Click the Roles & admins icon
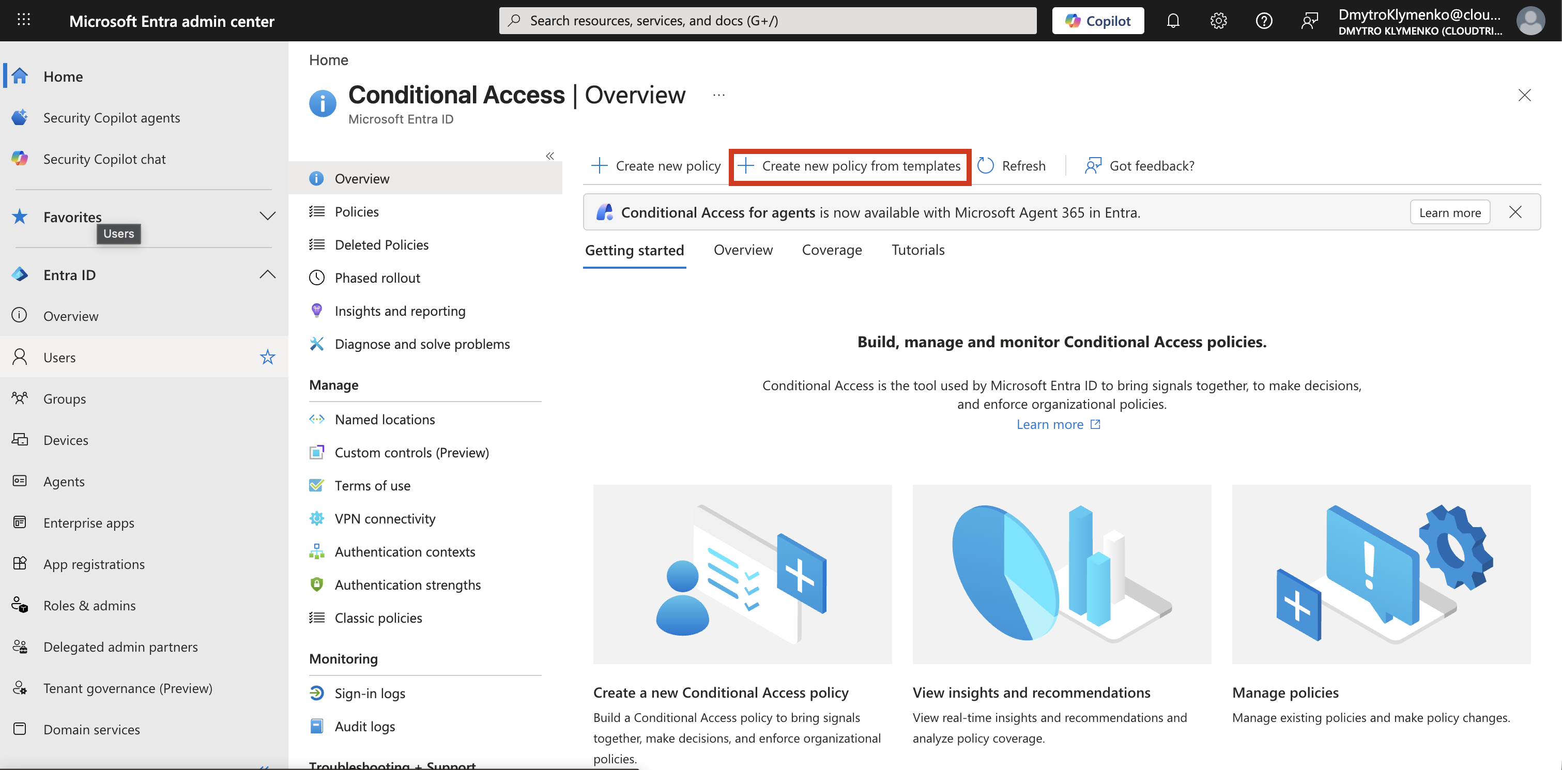The width and height of the screenshot is (1562, 770). 20,605
